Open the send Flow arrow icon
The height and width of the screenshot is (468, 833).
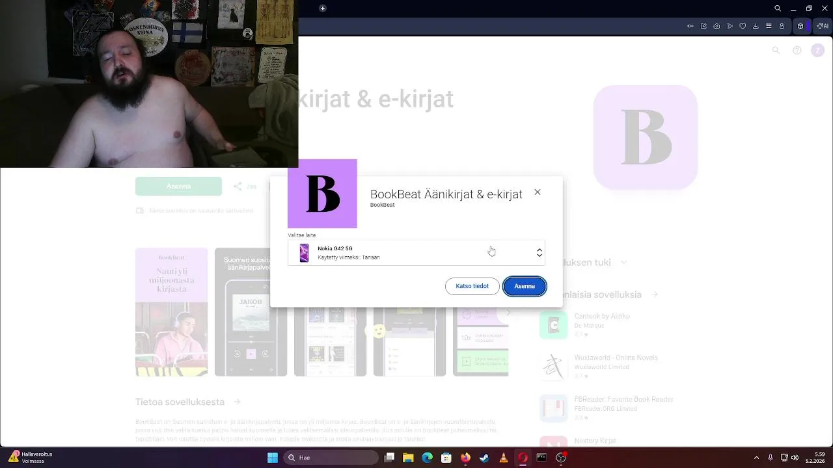[730, 26]
